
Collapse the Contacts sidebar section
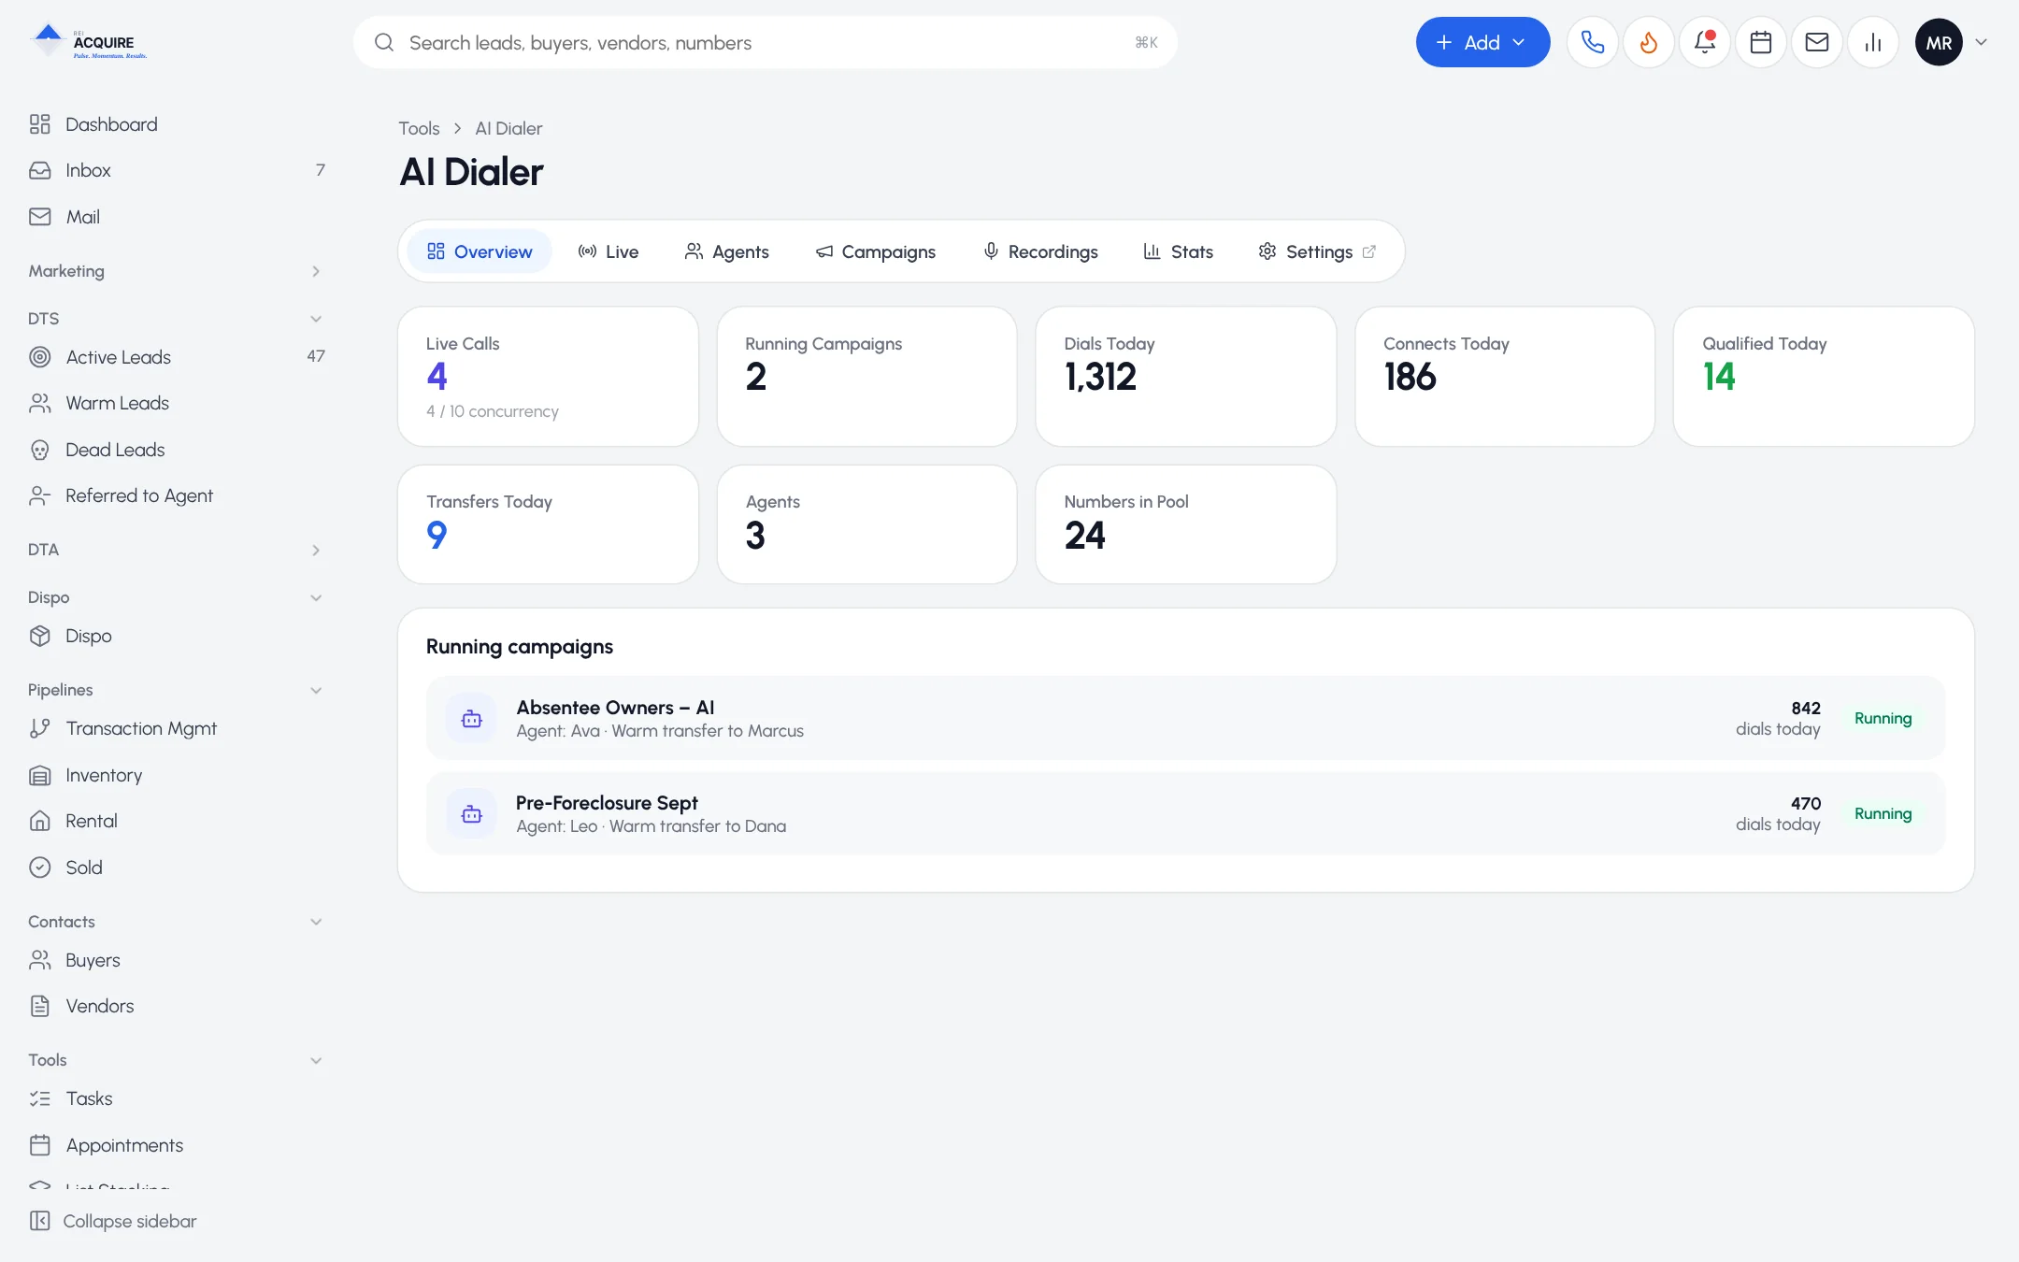tap(175, 922)
